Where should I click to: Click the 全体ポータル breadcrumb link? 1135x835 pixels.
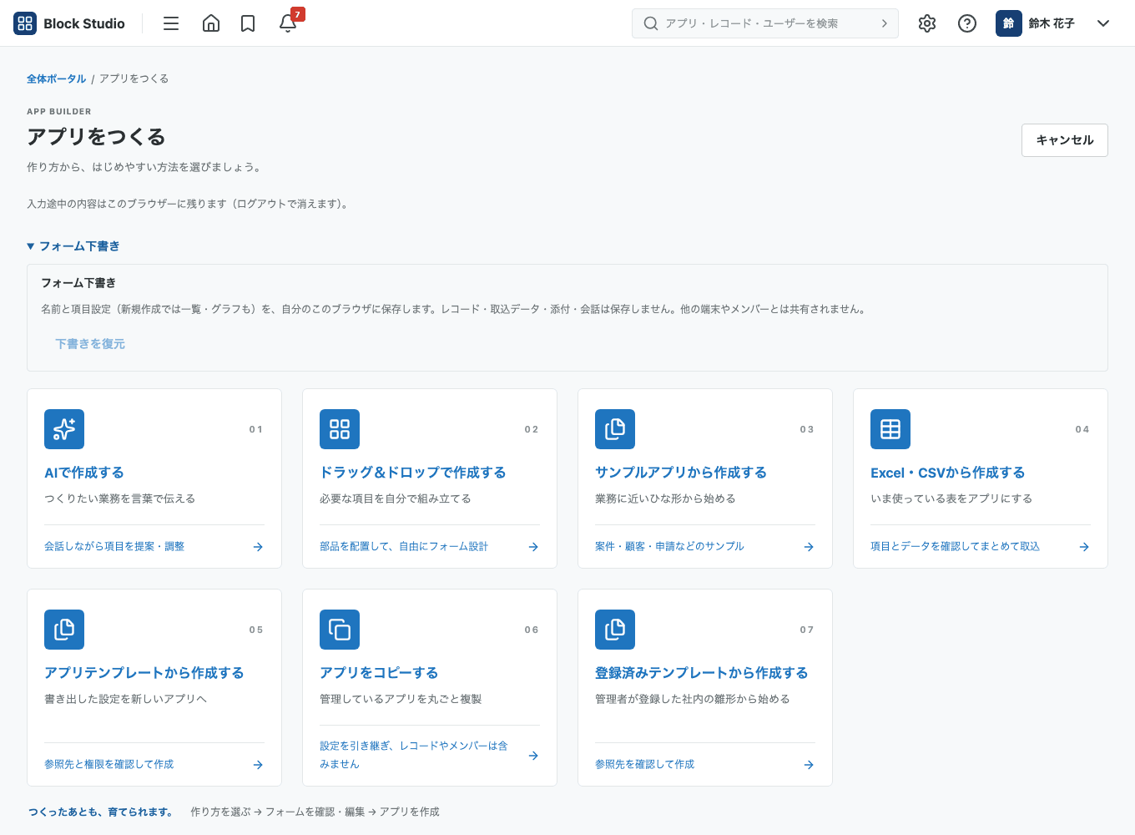(57, 78)
